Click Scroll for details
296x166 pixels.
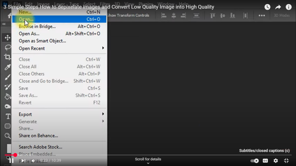(148, 159)
